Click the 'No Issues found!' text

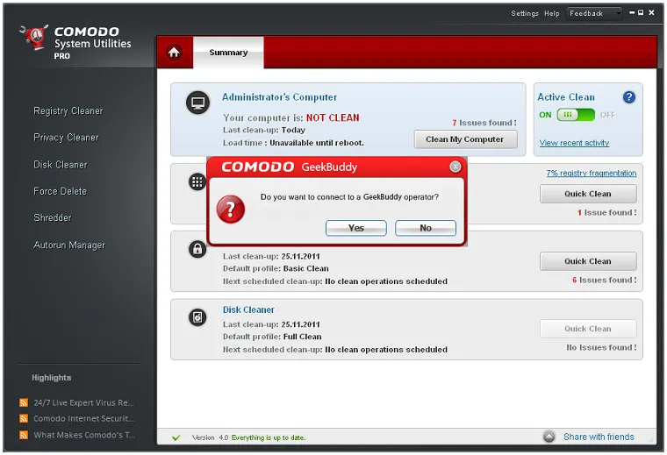point(601,347)
